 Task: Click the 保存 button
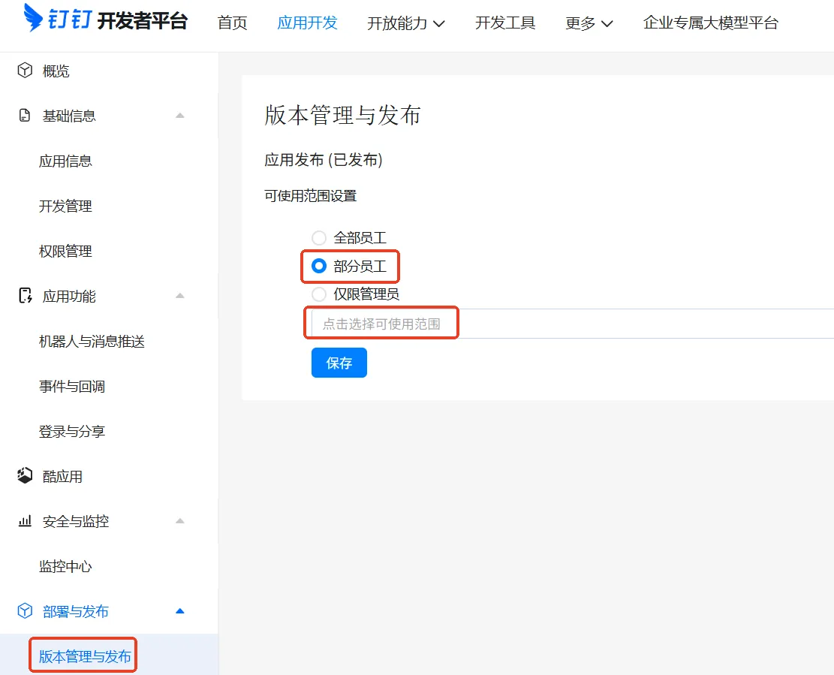click(x=339, y=363)
